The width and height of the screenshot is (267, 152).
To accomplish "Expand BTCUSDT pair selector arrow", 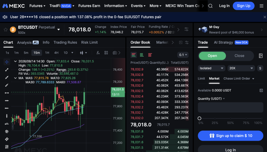I will [59, 30].
